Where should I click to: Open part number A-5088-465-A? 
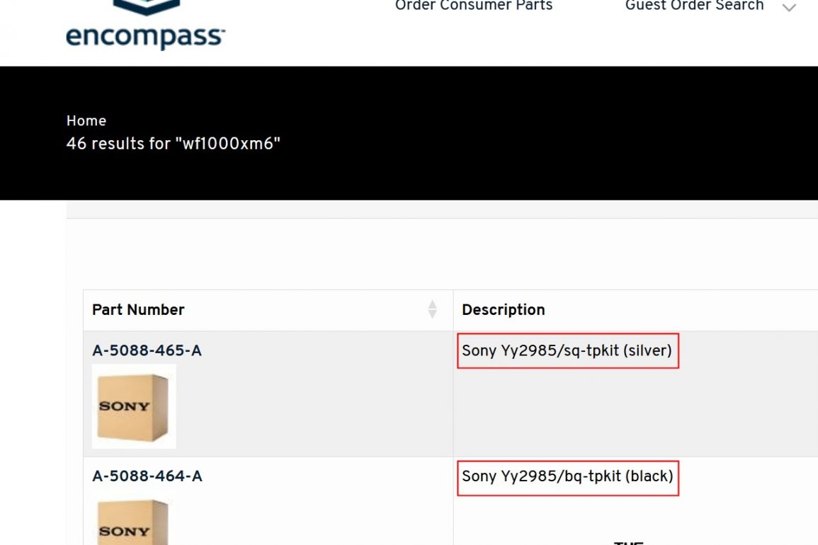click(x=147, y=350)
